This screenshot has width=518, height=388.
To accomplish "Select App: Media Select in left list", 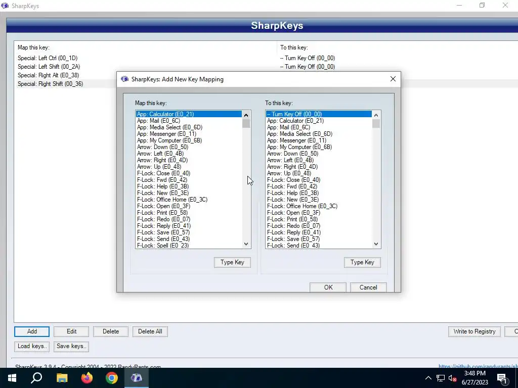I will [189, 127].
